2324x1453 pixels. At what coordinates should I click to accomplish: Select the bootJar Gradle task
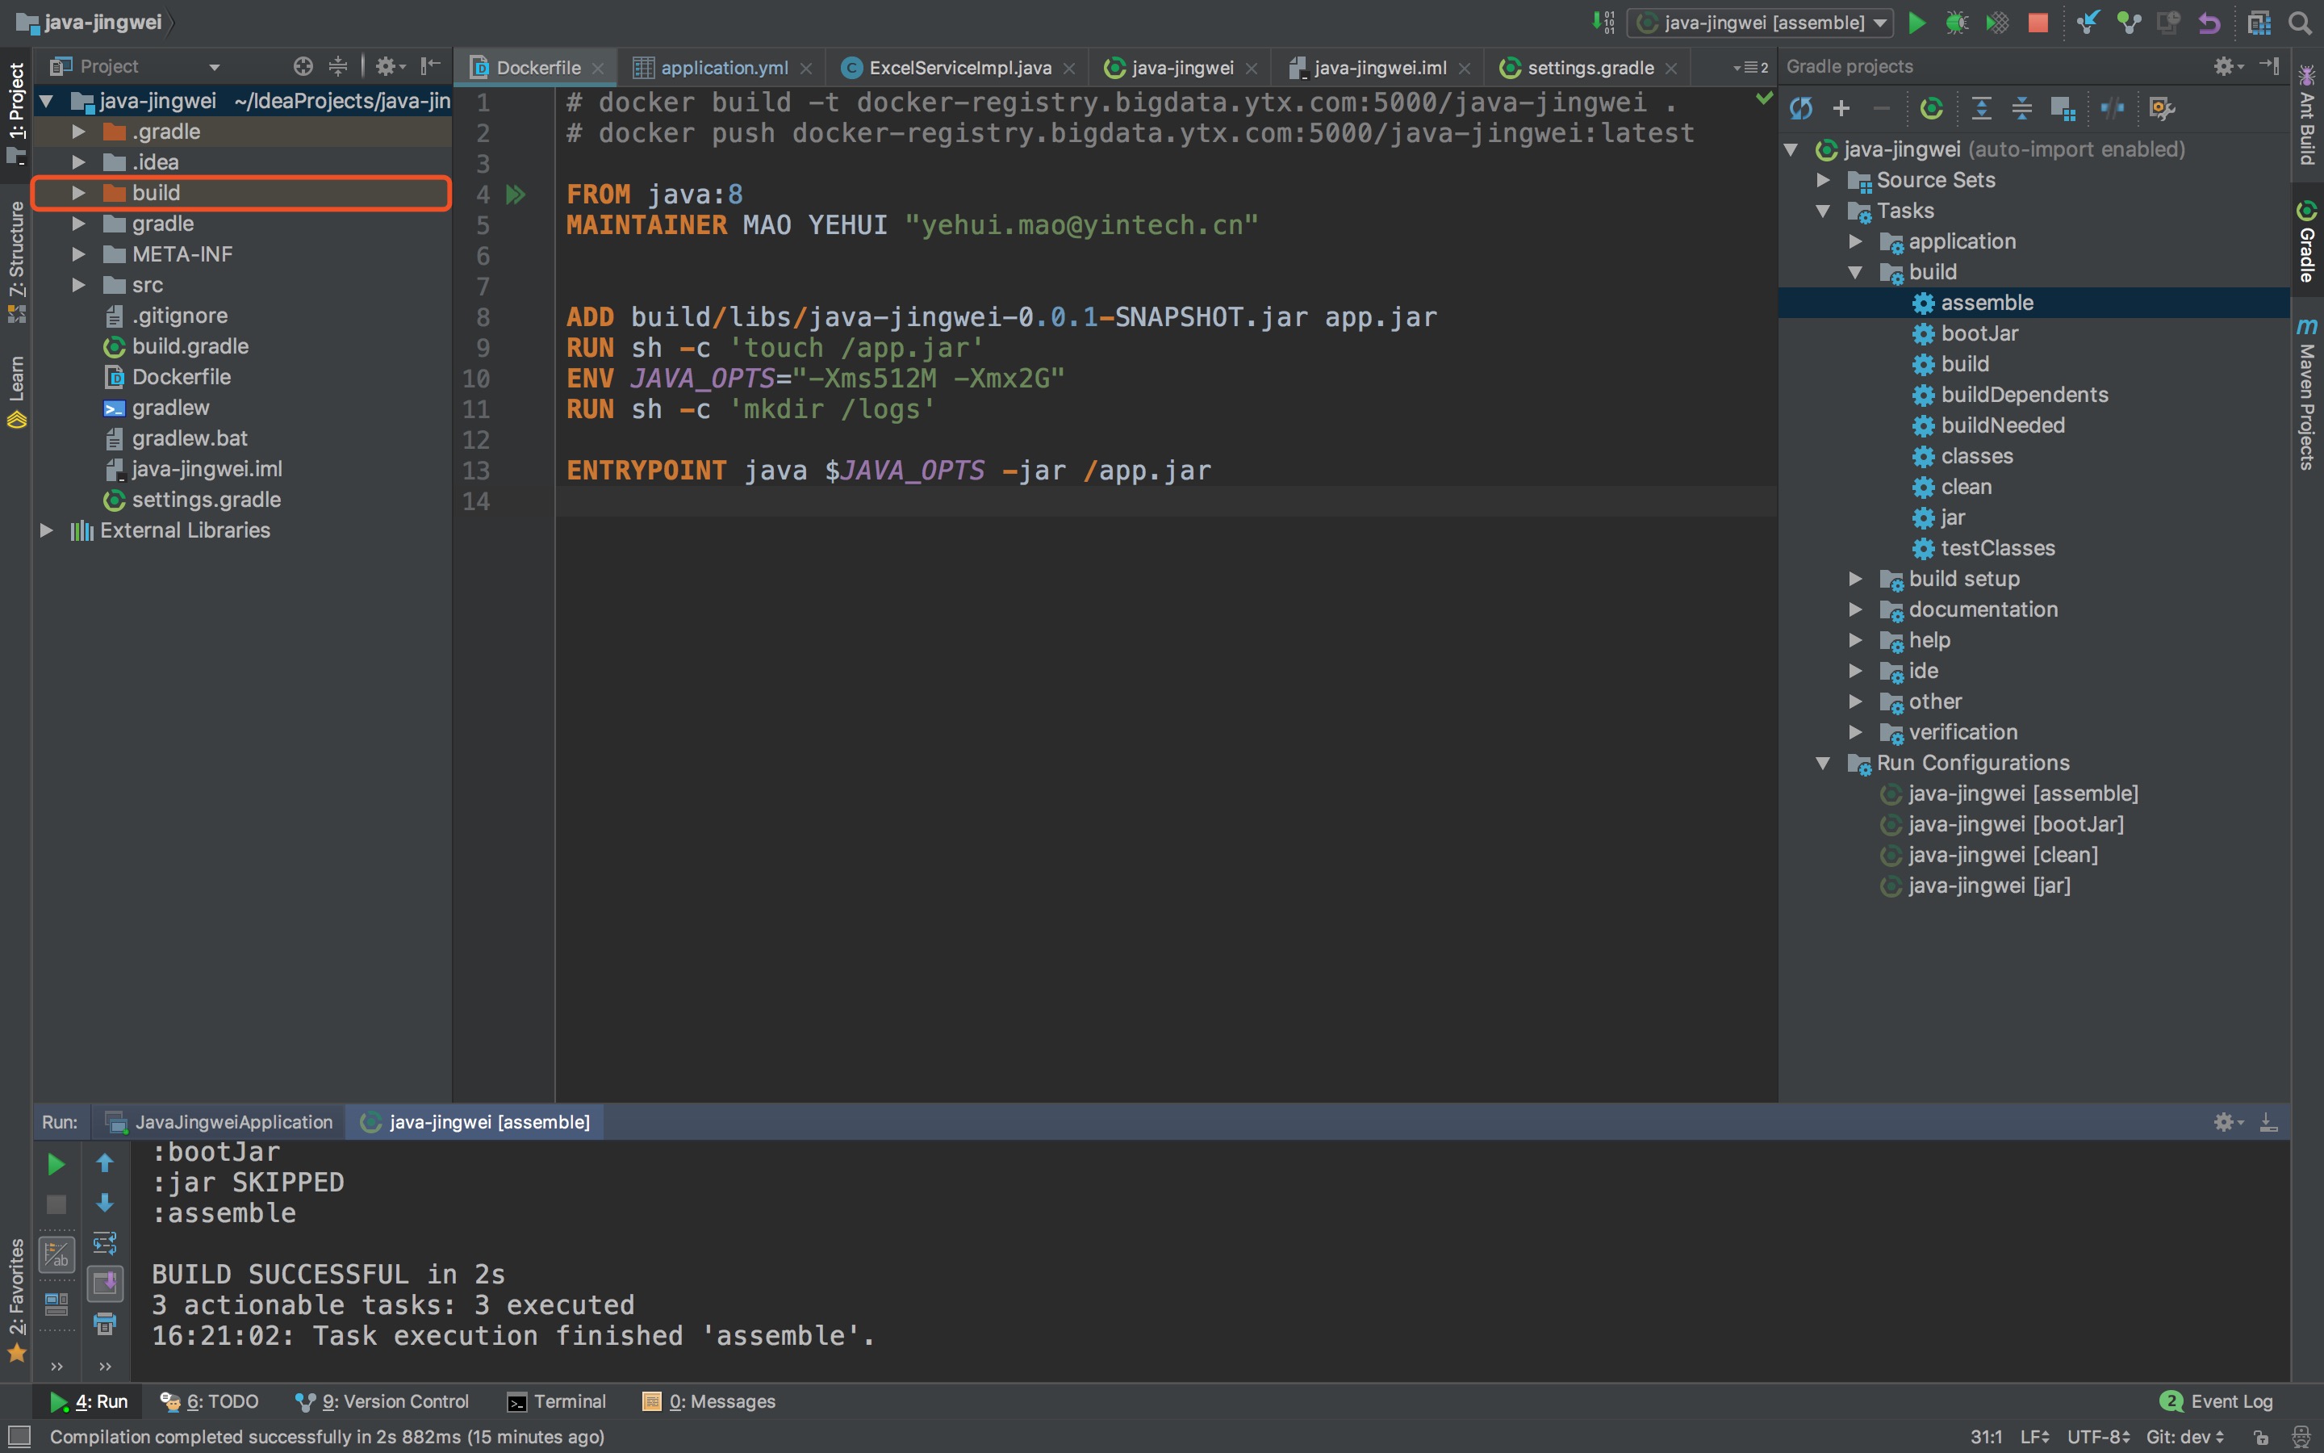pyautogui.click(x=1979, y=333)
